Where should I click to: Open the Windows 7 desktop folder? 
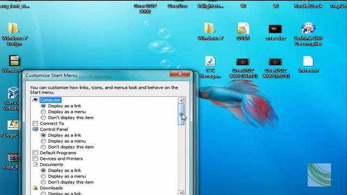[x=209, y=29]
